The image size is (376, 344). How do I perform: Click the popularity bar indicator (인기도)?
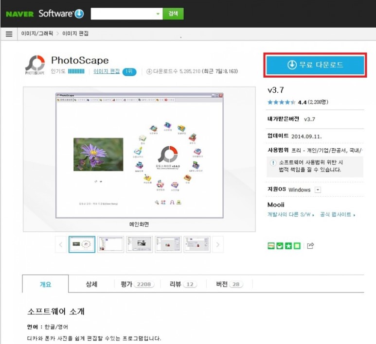76,71
